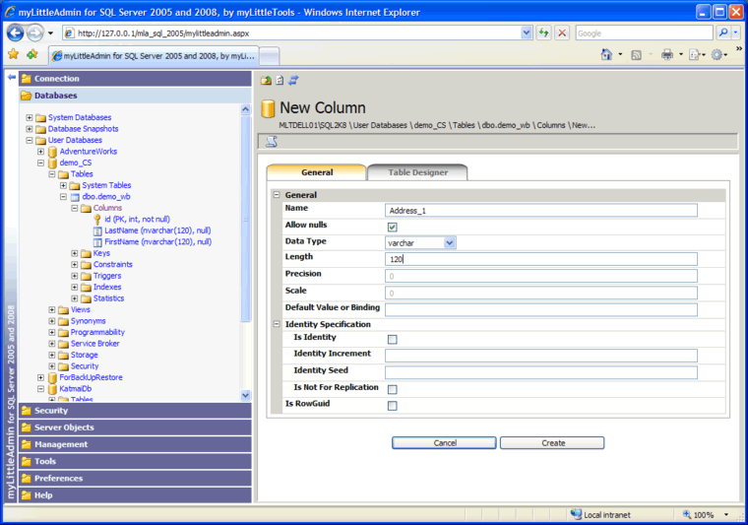Click the document icon in the top toolbar

click(280, 80)
